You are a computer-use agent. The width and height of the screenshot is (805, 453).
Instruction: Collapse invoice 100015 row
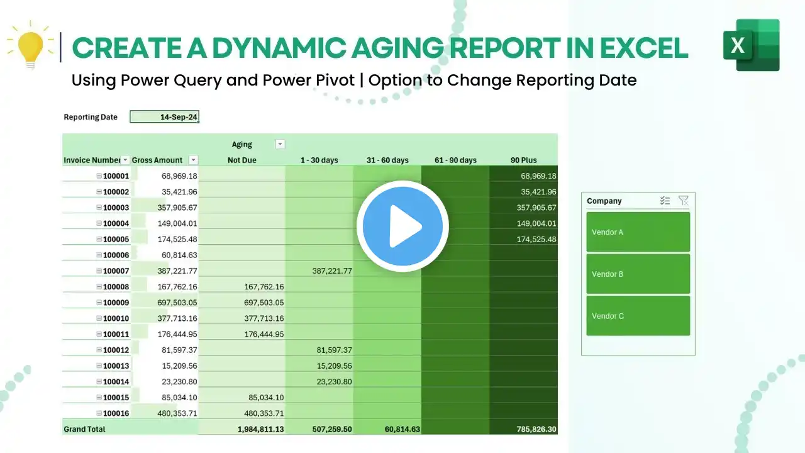99,398
